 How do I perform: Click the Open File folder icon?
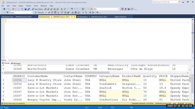[x=23, y=9]
